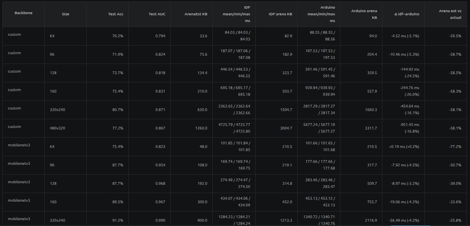Select the 75.6 ArenaEst KB cell
This screenshot has width=470, height=226.
click(203, 55)
